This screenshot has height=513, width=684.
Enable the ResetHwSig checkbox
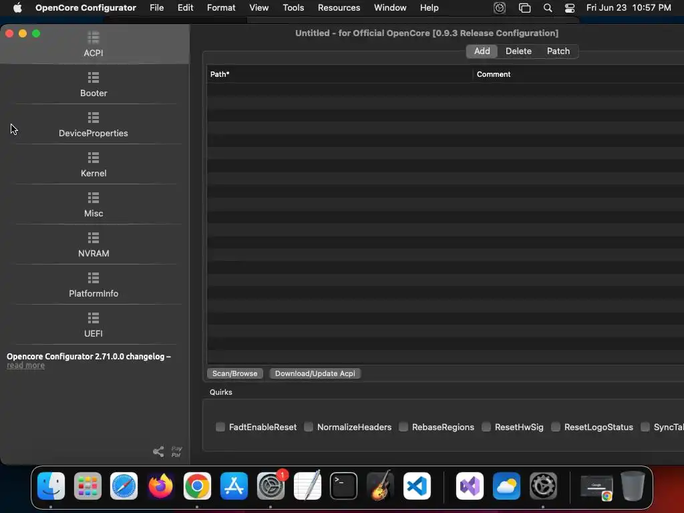tap(486, 427)
